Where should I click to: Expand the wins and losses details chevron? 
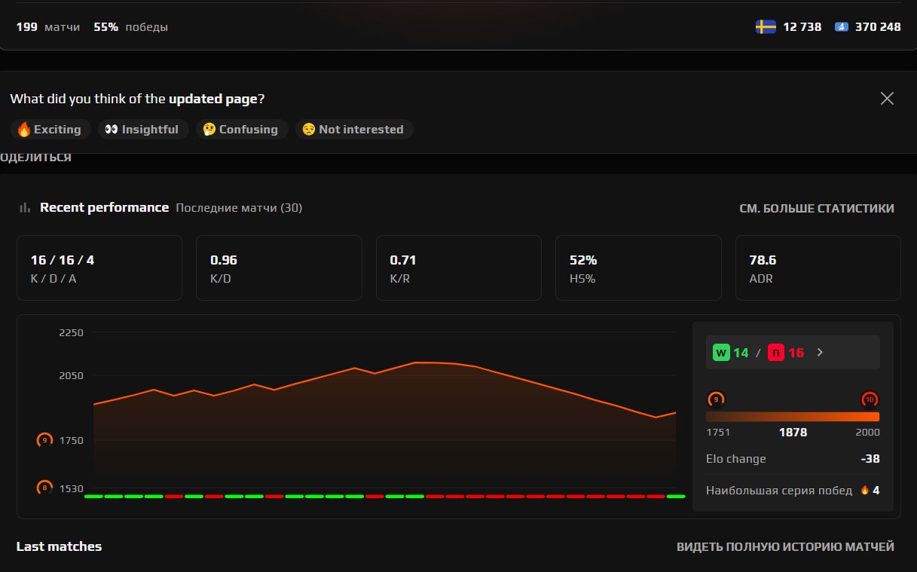point(820,352)
